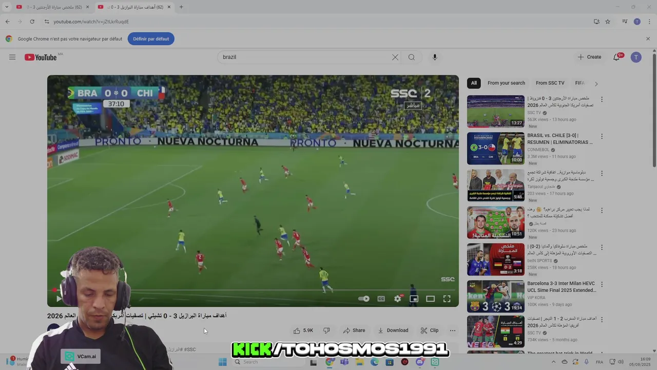Screen dimensions: 657x370
Task: Open File Explorer from taskbar
Action: coord(359,362)
